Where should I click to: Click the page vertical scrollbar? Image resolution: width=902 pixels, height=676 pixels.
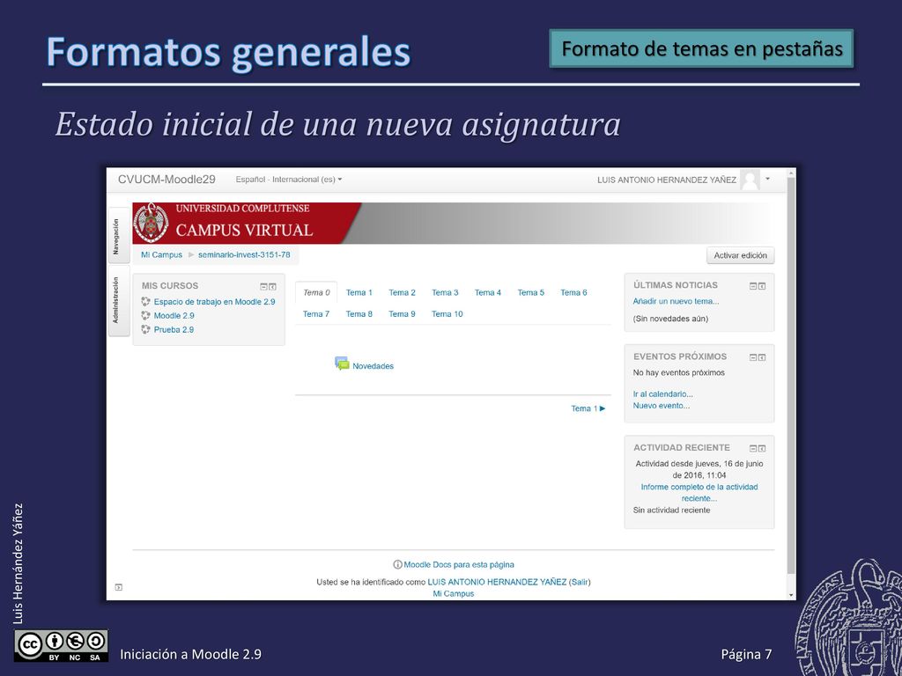791,375
